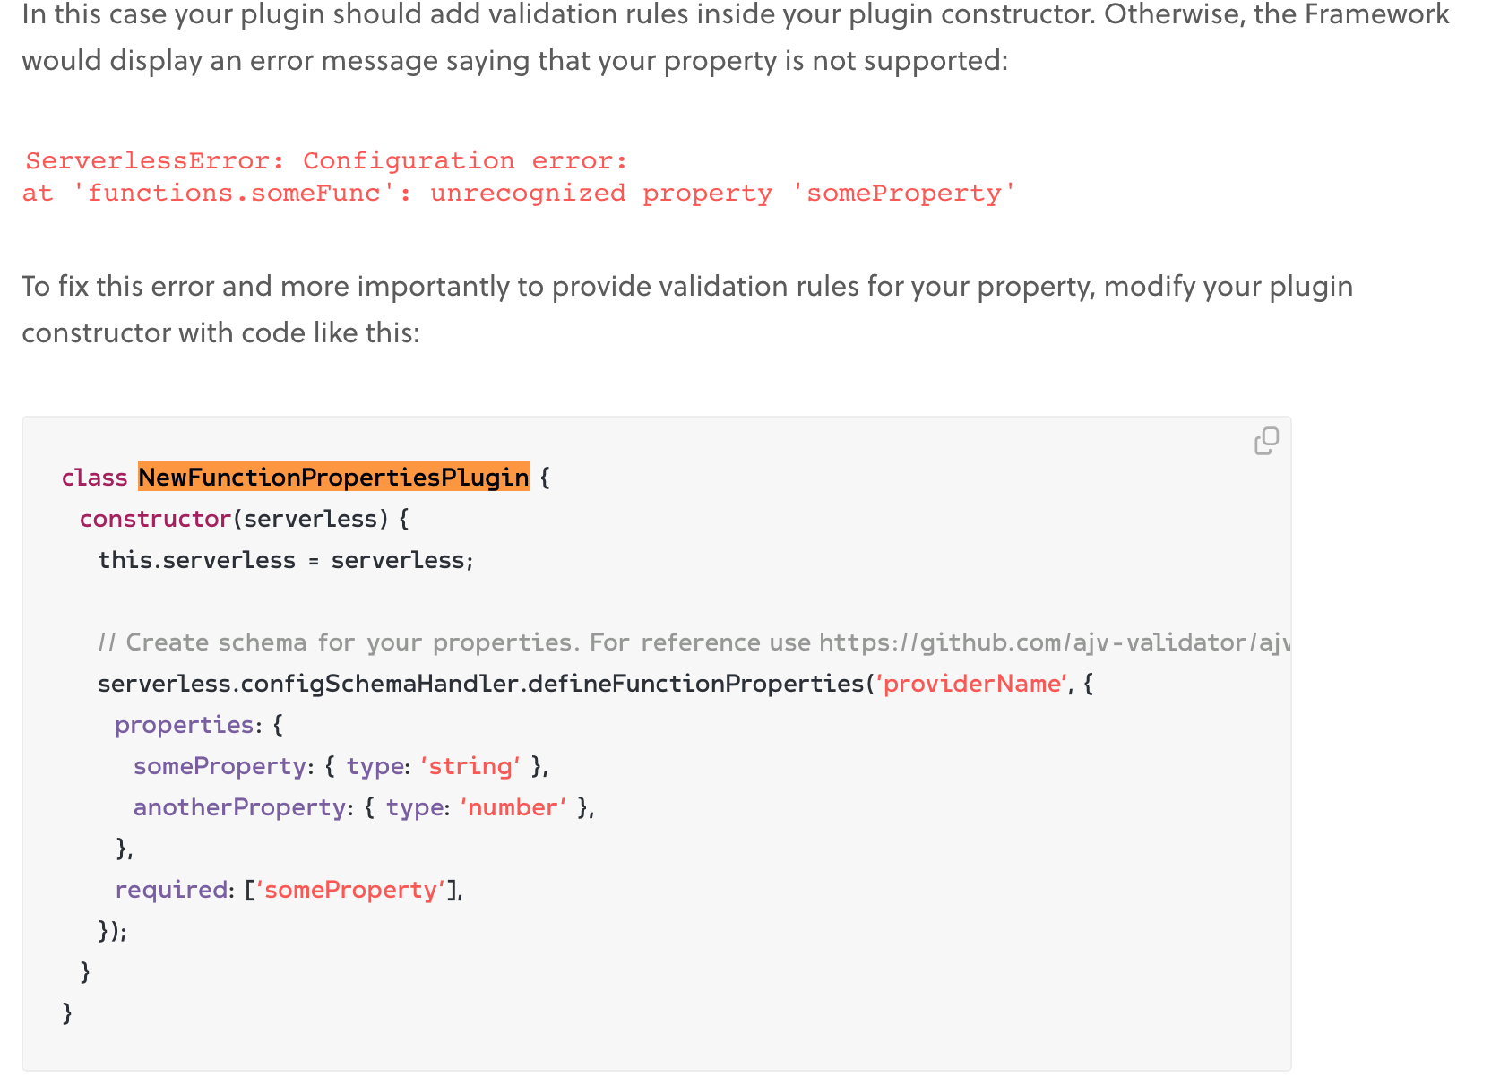1500x1077 pixels.
Task: Click the 'class' keyword in the code
Action: (95, 477)
